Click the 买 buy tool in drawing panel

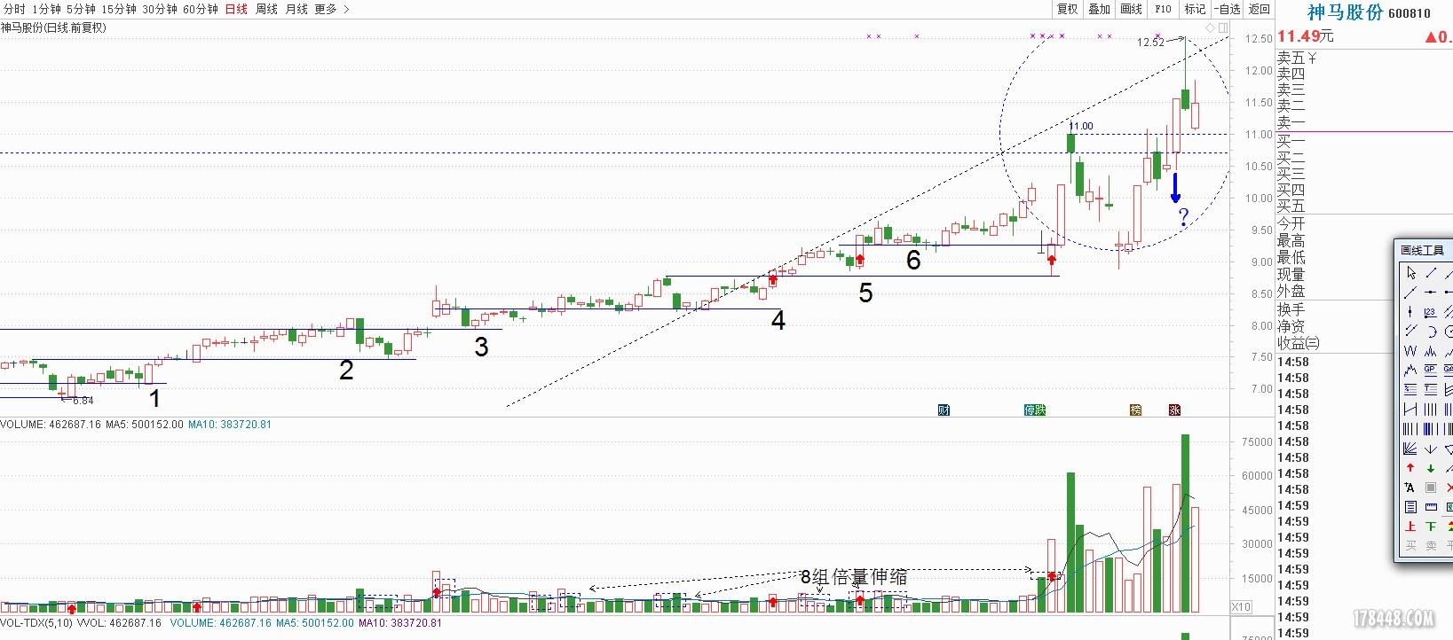tap(1410, 546)
